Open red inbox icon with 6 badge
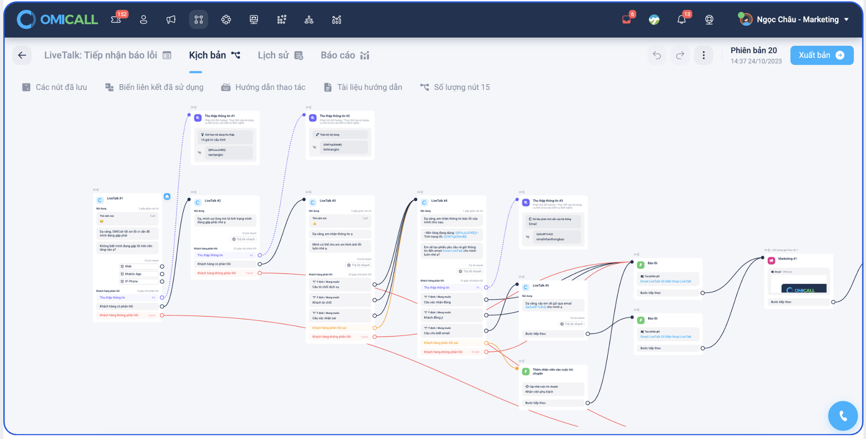 click(x=628, y=19)
